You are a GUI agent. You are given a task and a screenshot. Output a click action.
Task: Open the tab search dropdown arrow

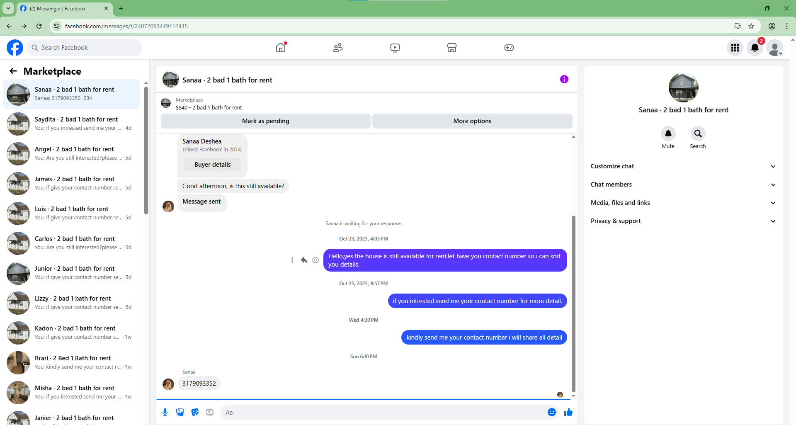8,8
